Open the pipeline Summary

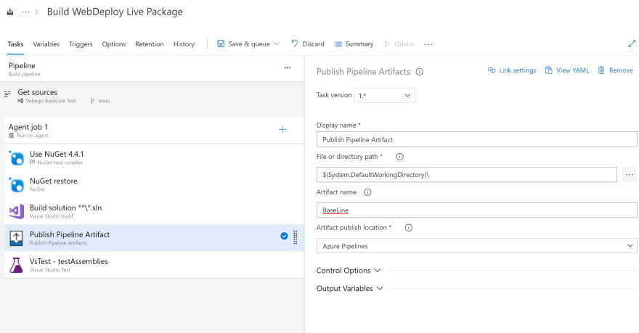354,44
